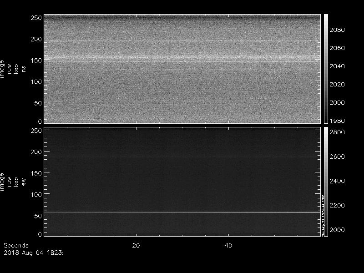Click the 'keo' label beside top plot

16,69
